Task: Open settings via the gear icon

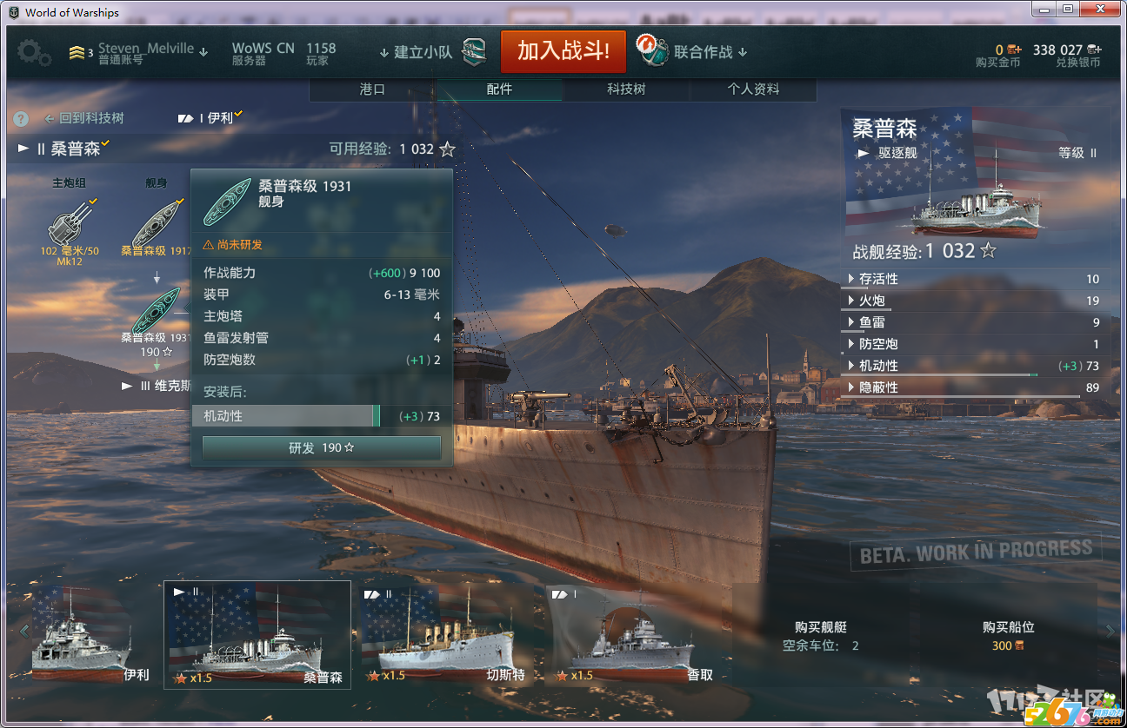Action: click(x=34, y=52)
